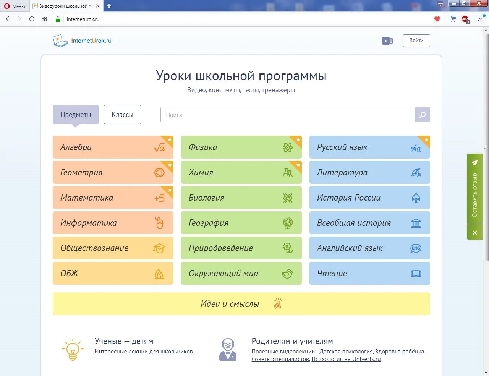This screenshot has height=376, width=489.
Task: Open the Математика subject tile
Action: 113,198
